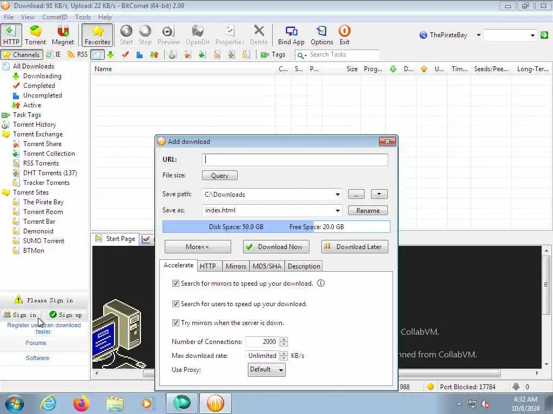Switch to the Description tab
Viewport: 553px width, 414px height.
(304, 266)
